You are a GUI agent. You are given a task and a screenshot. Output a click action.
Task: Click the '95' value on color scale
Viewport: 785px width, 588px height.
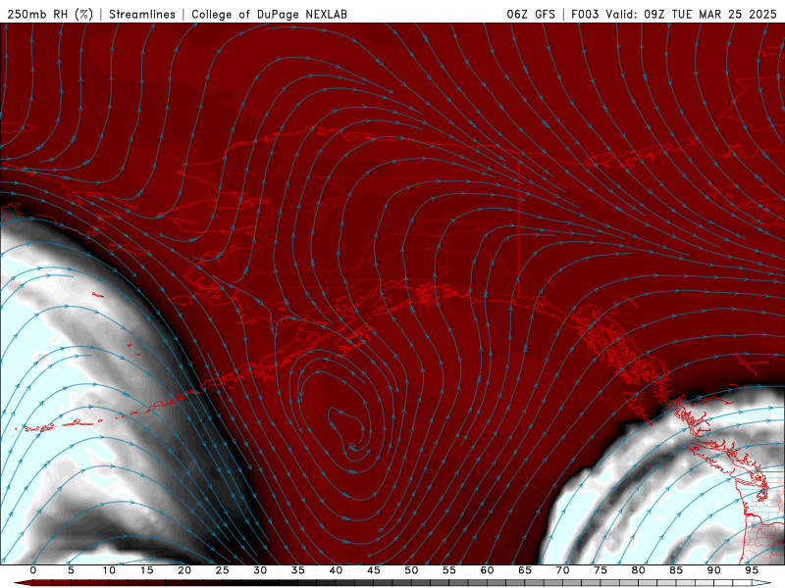pos(752,570)
